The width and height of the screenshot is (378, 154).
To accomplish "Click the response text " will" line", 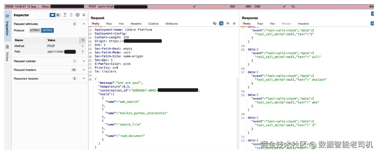I will pyautogui.click(x=288, y=57).
